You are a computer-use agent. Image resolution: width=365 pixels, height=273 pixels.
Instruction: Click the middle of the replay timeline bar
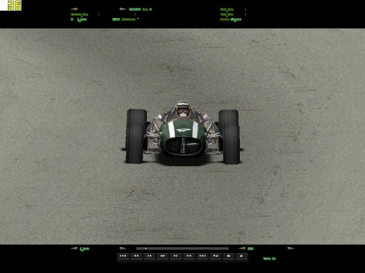click(x=182, y=248)
